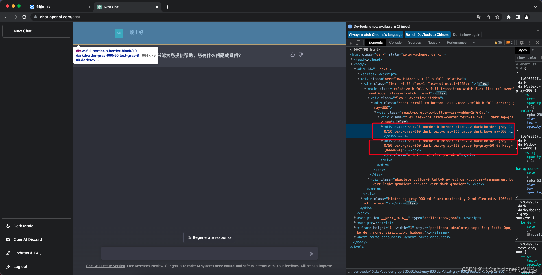Open the Chrome profile icon
Image resolution: width=542 pixels, height=275 pixels.
[527, 17]
